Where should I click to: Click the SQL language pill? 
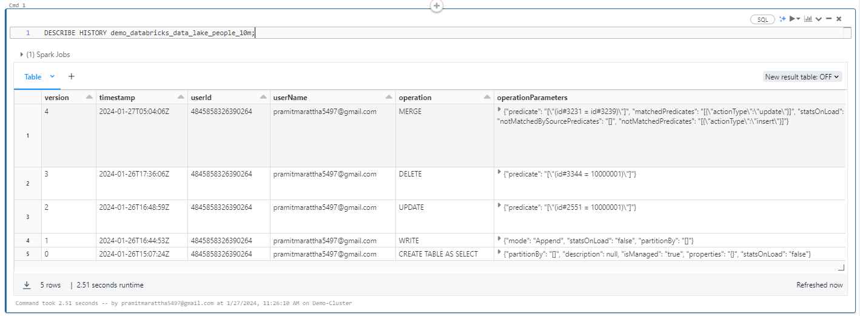[762, 19]
